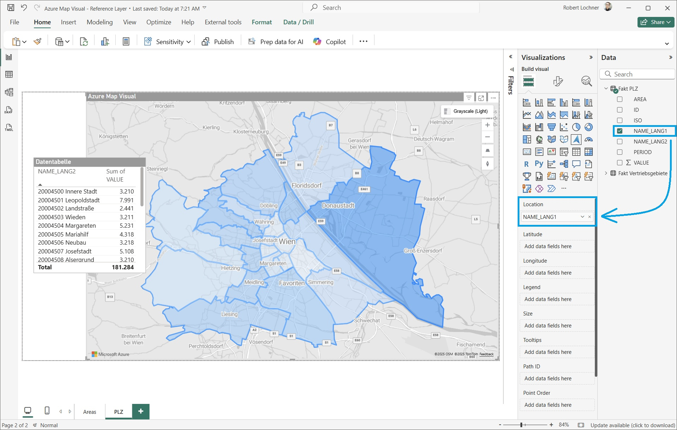Select the filled map visual
Image resolution: width=677 pixels, height=430 pixels.
point(551,139)
